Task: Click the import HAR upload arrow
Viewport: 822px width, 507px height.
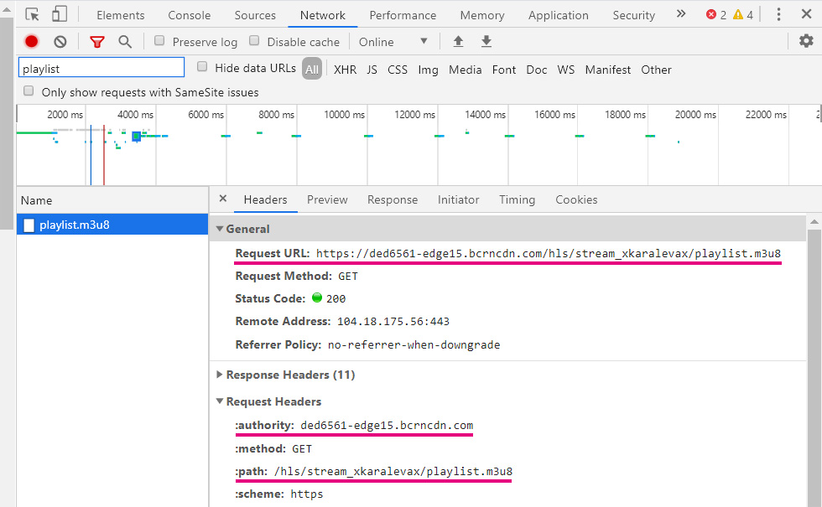Action: tap(458, 42)
